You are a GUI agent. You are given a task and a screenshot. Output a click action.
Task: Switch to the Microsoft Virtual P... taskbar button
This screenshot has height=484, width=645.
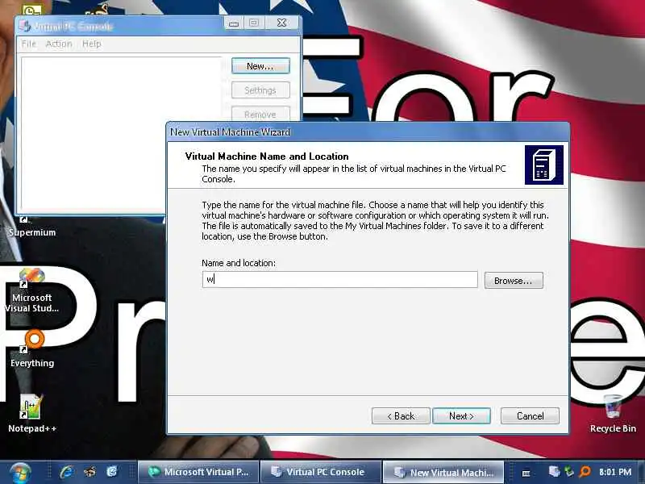coord(198,472)
